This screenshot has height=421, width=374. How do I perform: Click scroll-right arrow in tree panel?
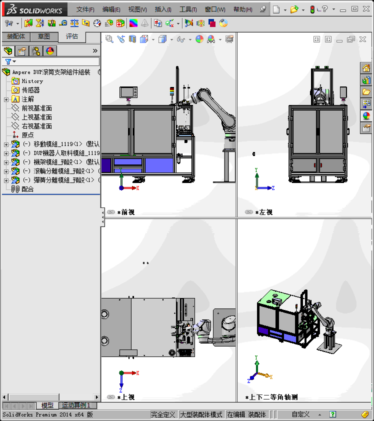pyautogui.click(x=97, y=397)
